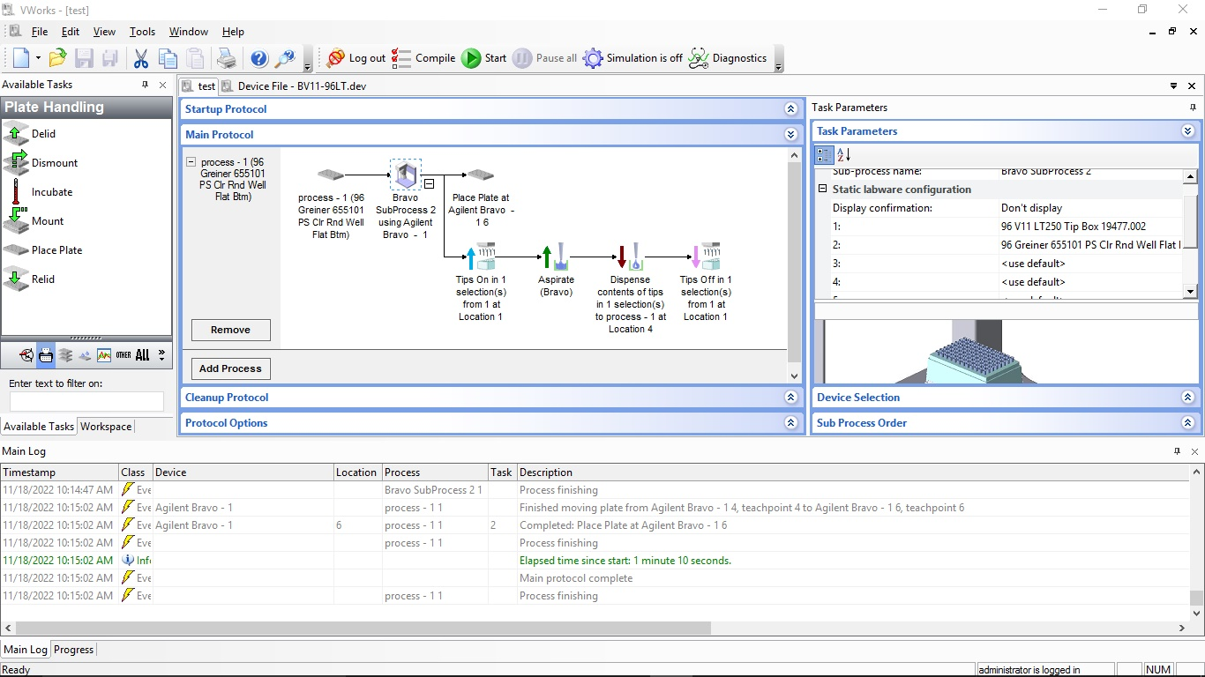The height and width of the screenshot is (677, 1205).
Task: Cut the selection with scissors icon
Action: (140, 58)
